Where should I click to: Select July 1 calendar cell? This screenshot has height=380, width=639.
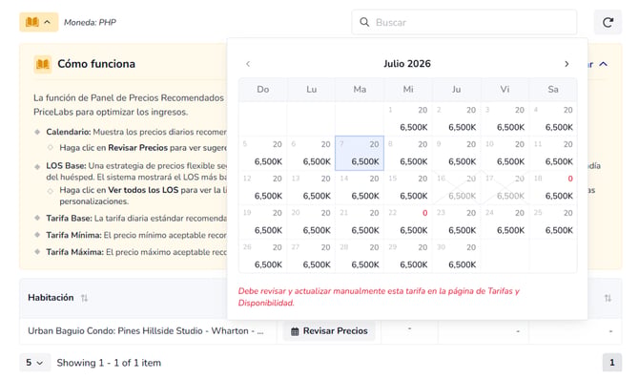(x=408, y=118)
